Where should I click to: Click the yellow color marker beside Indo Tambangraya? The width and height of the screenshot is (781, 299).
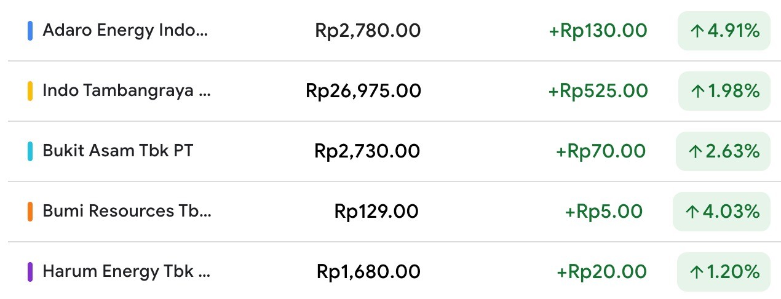pos(30,91)
